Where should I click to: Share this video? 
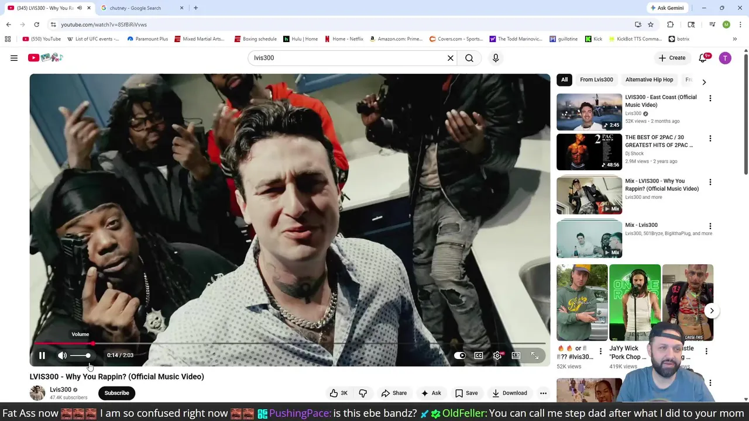(x=393, y=393)
